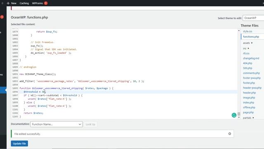
Task: Open 404.php theme file
Action: coord(247,63)
